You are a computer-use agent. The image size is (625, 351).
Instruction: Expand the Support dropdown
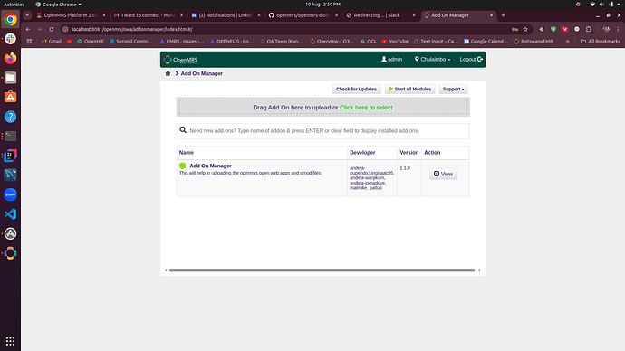tap(453, 90)
